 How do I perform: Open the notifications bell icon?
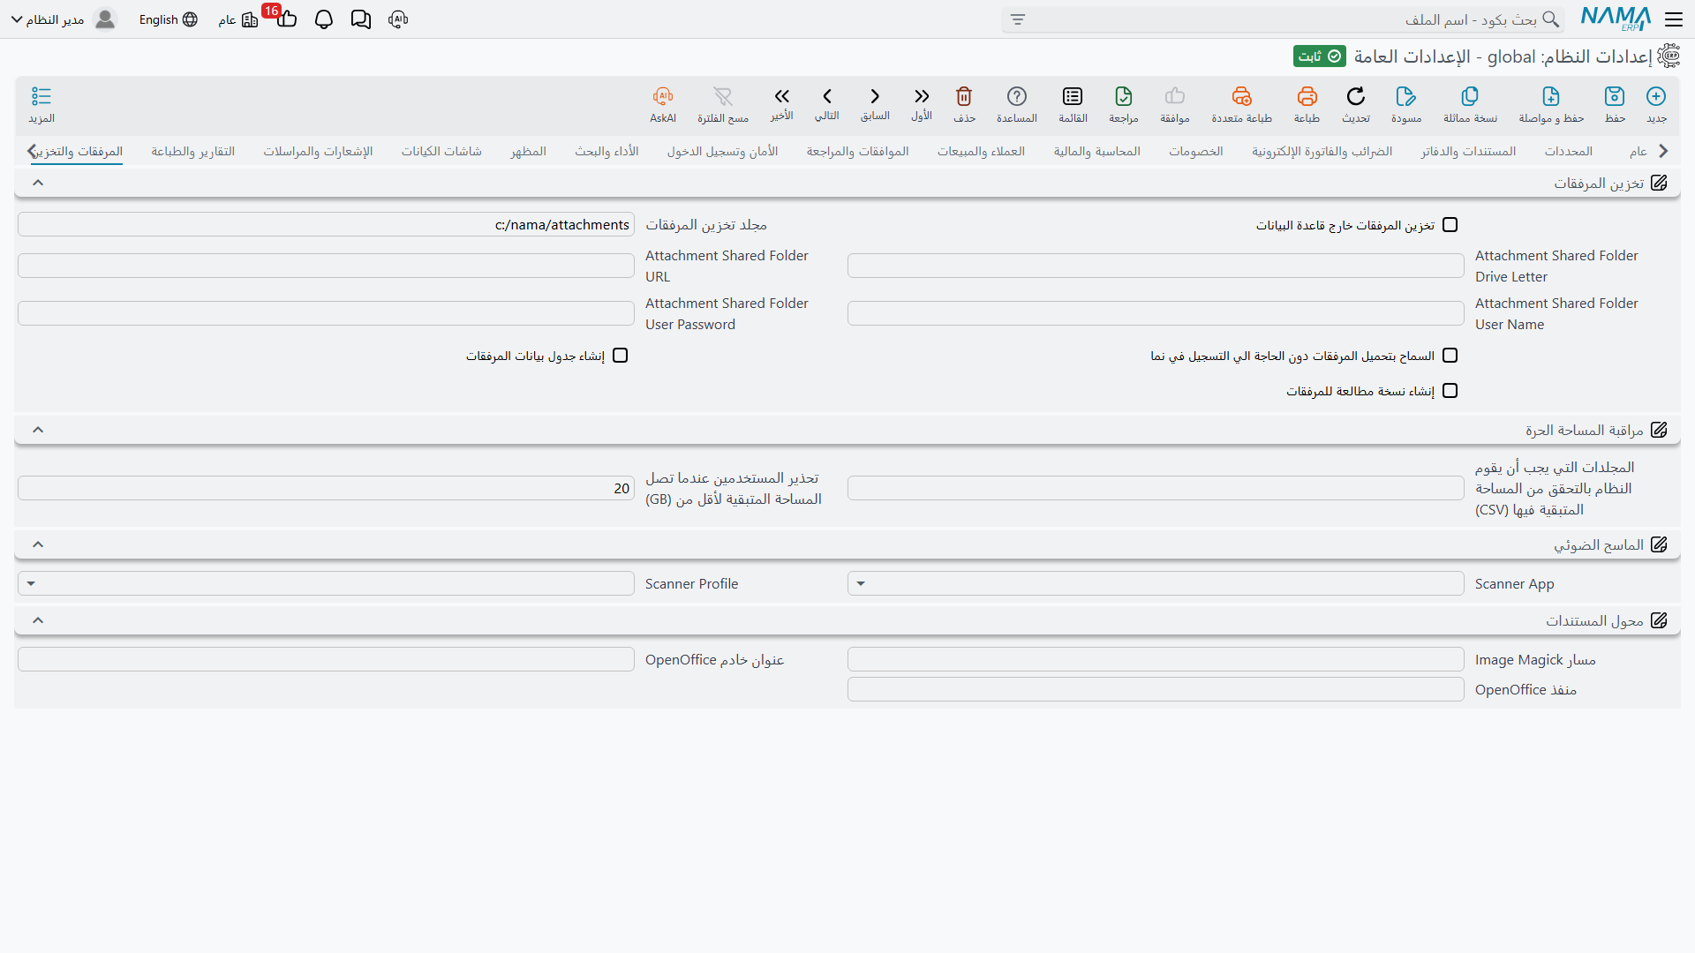324,19
